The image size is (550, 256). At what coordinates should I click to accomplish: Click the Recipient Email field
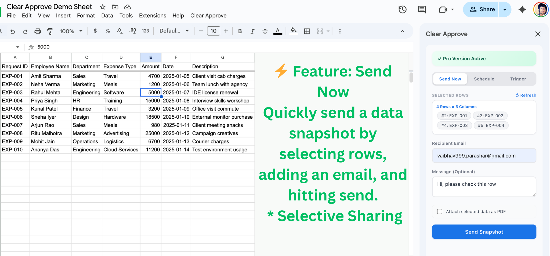484,155
